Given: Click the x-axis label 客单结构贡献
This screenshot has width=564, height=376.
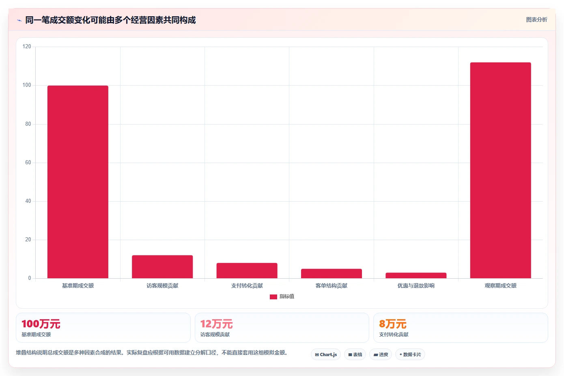Looking at the screenshot, I should (332, 286).
